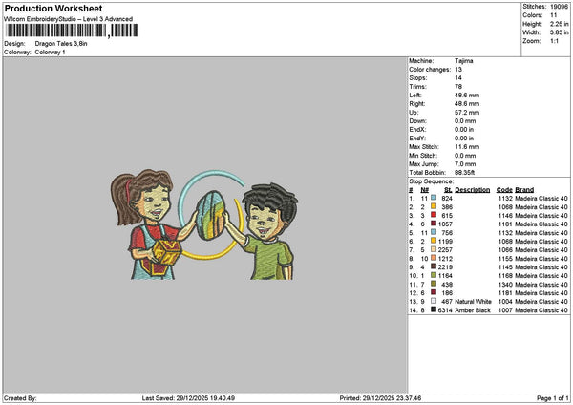Image resolution: width=573 pixels, height=405 pixels.
Task: Click the N# column header
Action: point(424,190)
